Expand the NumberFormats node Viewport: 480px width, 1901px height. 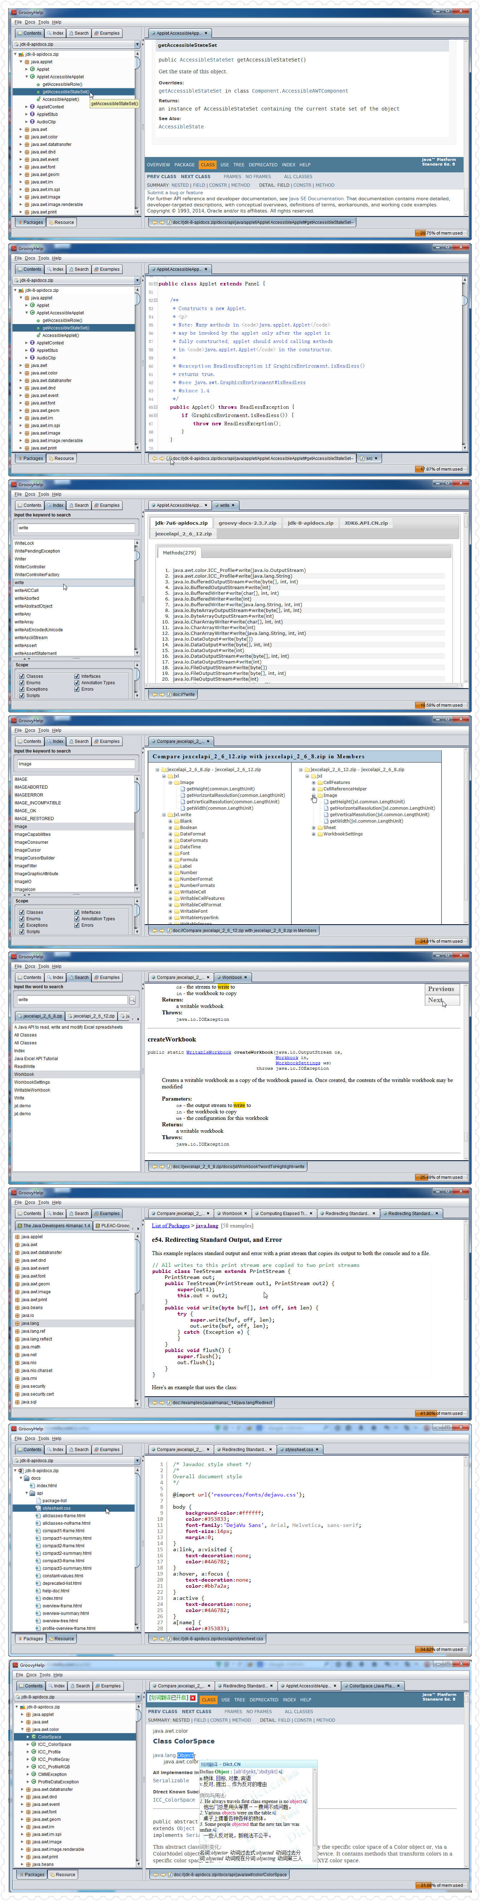[170, 886]
